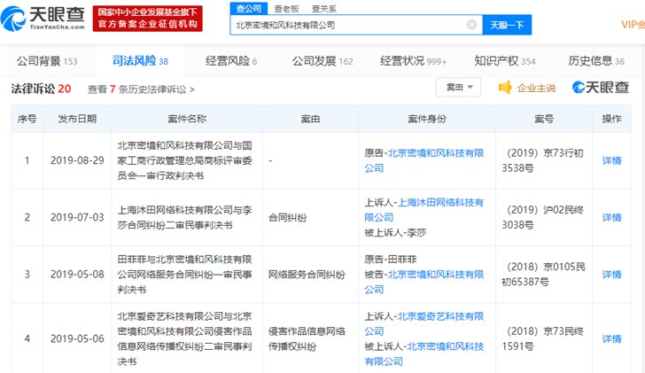The width and height of the screenshot is (645, 373).
Task: Open the 知识产权 354 tab
Action: point(505,61)
